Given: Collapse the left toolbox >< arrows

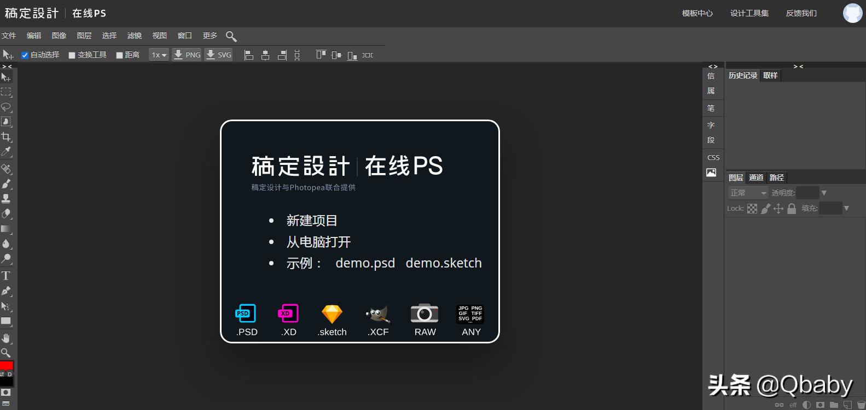Looking at the screenshot, I should (x=7, y=66).
